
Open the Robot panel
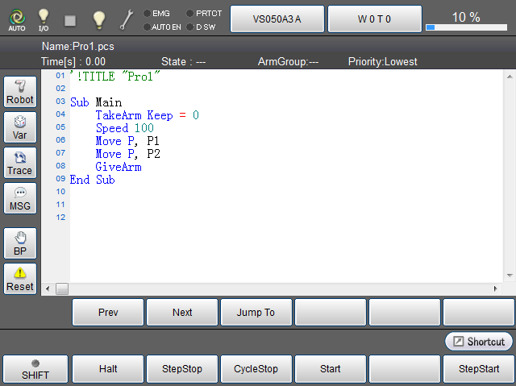(20, 93)
